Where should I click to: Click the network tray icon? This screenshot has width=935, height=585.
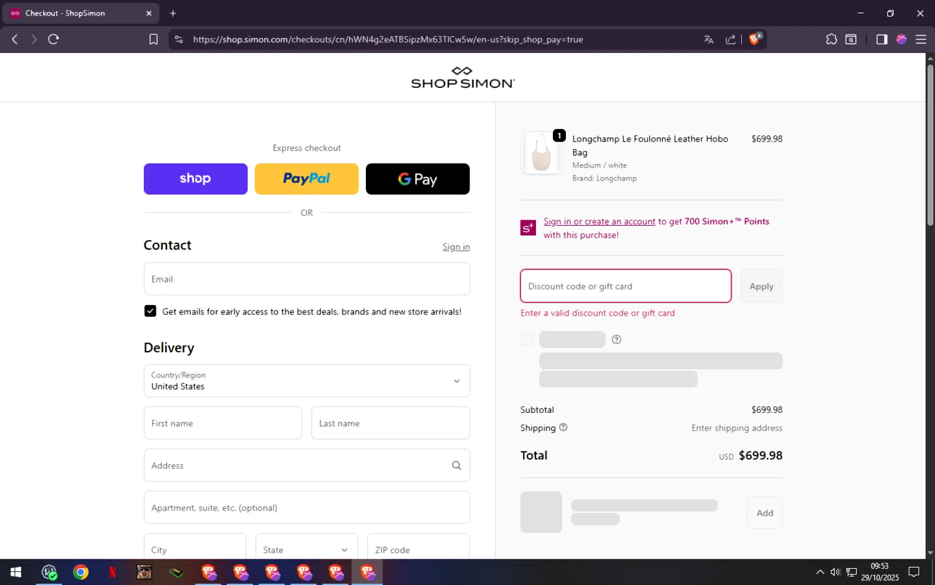point(851,572)
